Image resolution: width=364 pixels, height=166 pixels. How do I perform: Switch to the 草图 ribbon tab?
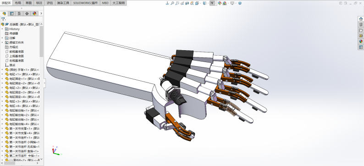point(28,3)
